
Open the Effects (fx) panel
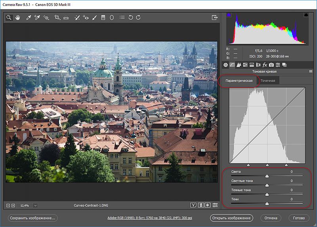click(265, 65)
